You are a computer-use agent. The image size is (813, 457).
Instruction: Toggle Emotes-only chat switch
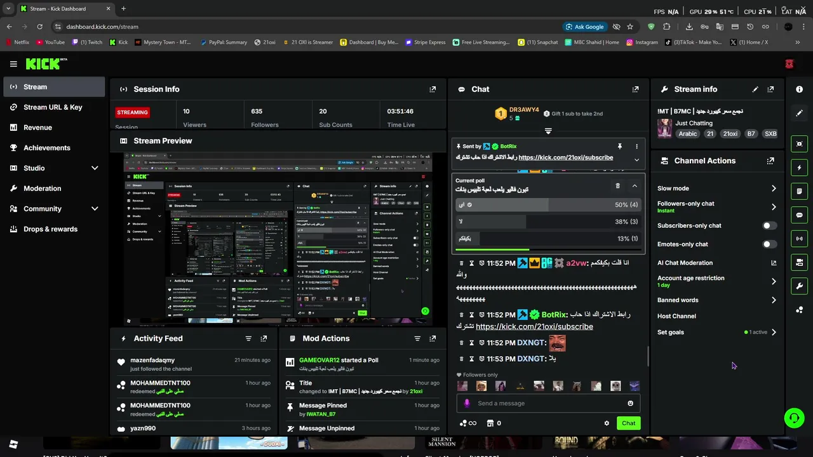click(x=769, y=244)
